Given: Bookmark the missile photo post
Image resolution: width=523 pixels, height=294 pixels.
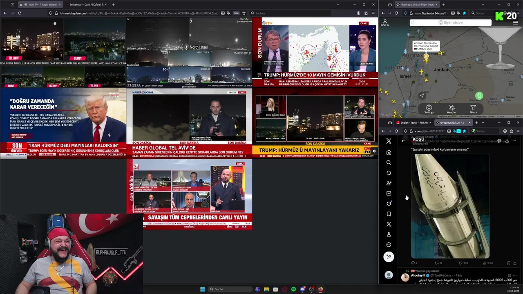Looking at the screenshot, I should click(508, 263).
